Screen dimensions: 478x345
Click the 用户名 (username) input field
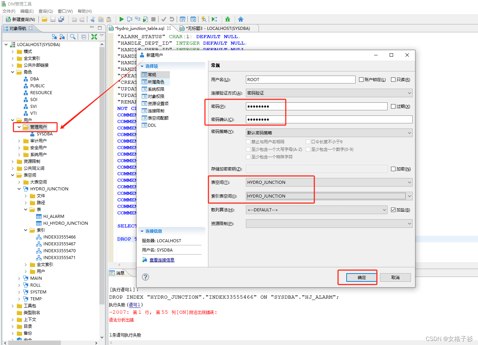tap(301, 79)
